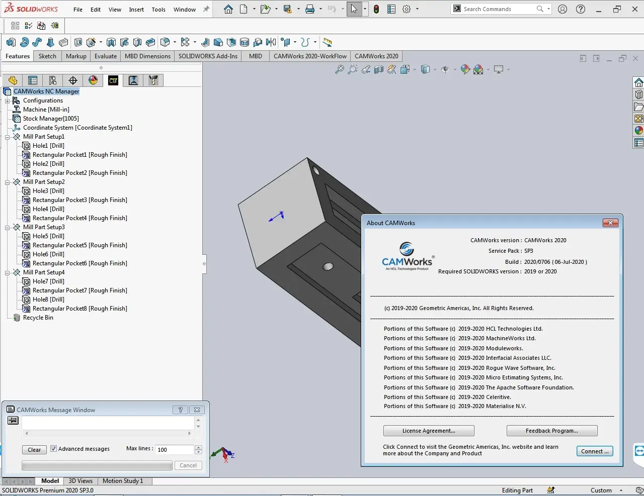Image resolution: width=644 pixels, height=496 pixels.
Task: Toggle the Advanced messages checkbox
Action: (x=53, y=449)
